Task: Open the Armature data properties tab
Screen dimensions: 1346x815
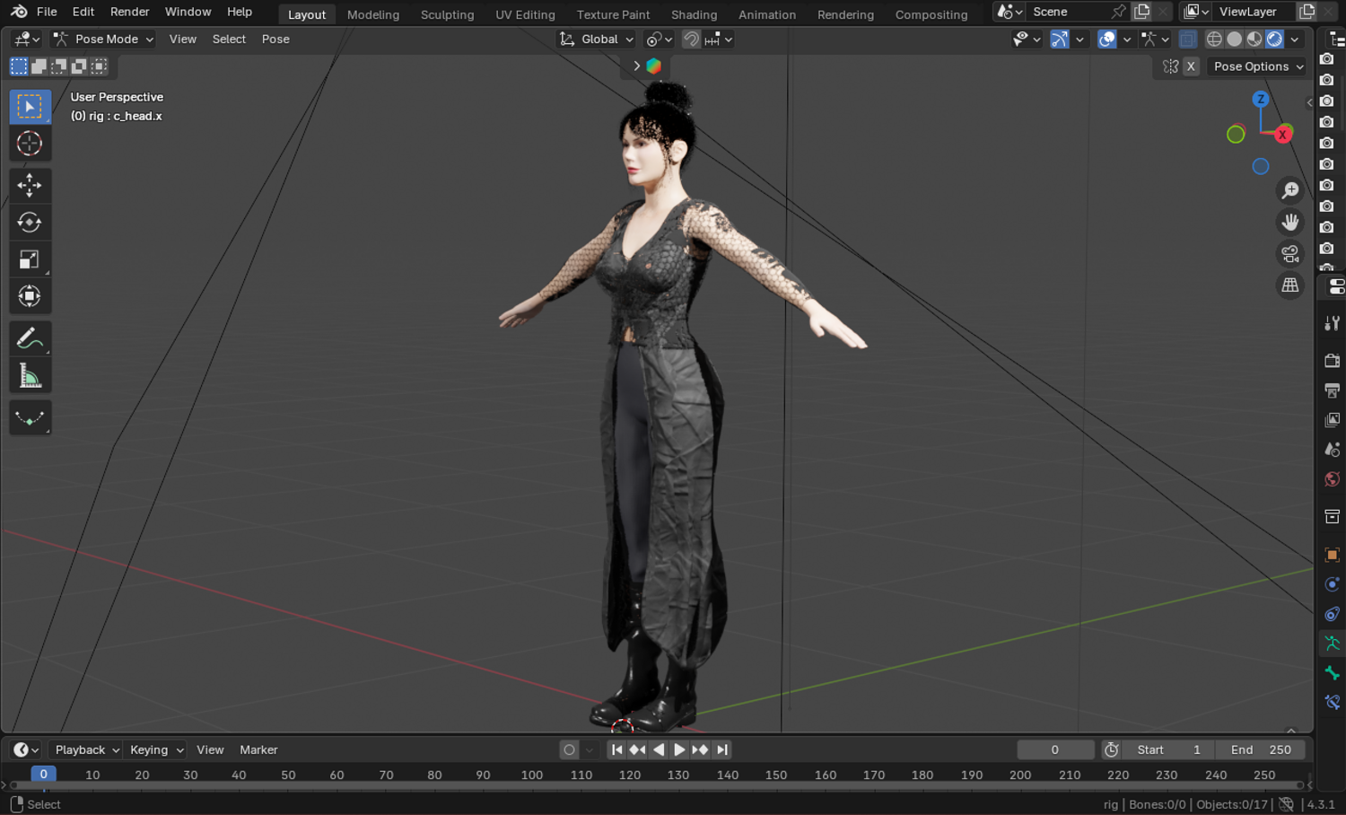Action: (x=1333, y=644)
